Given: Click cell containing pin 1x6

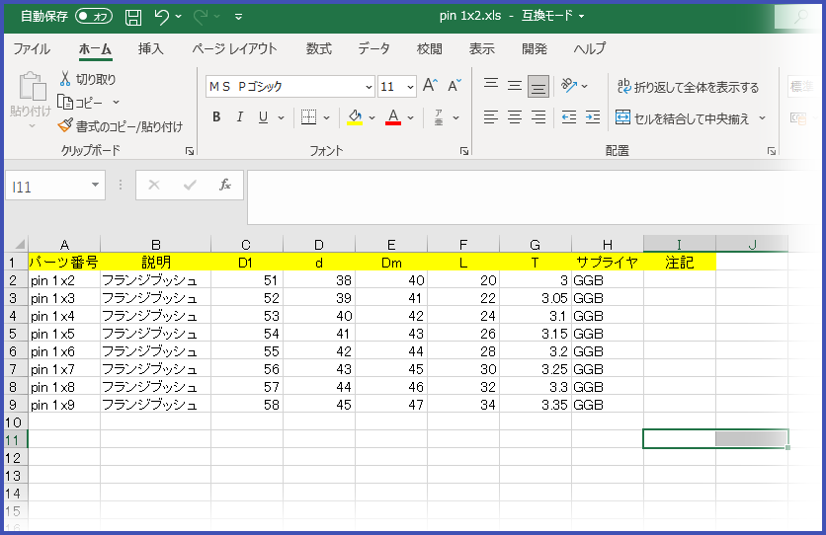Looking at the screenshot, I should [64, 351].
